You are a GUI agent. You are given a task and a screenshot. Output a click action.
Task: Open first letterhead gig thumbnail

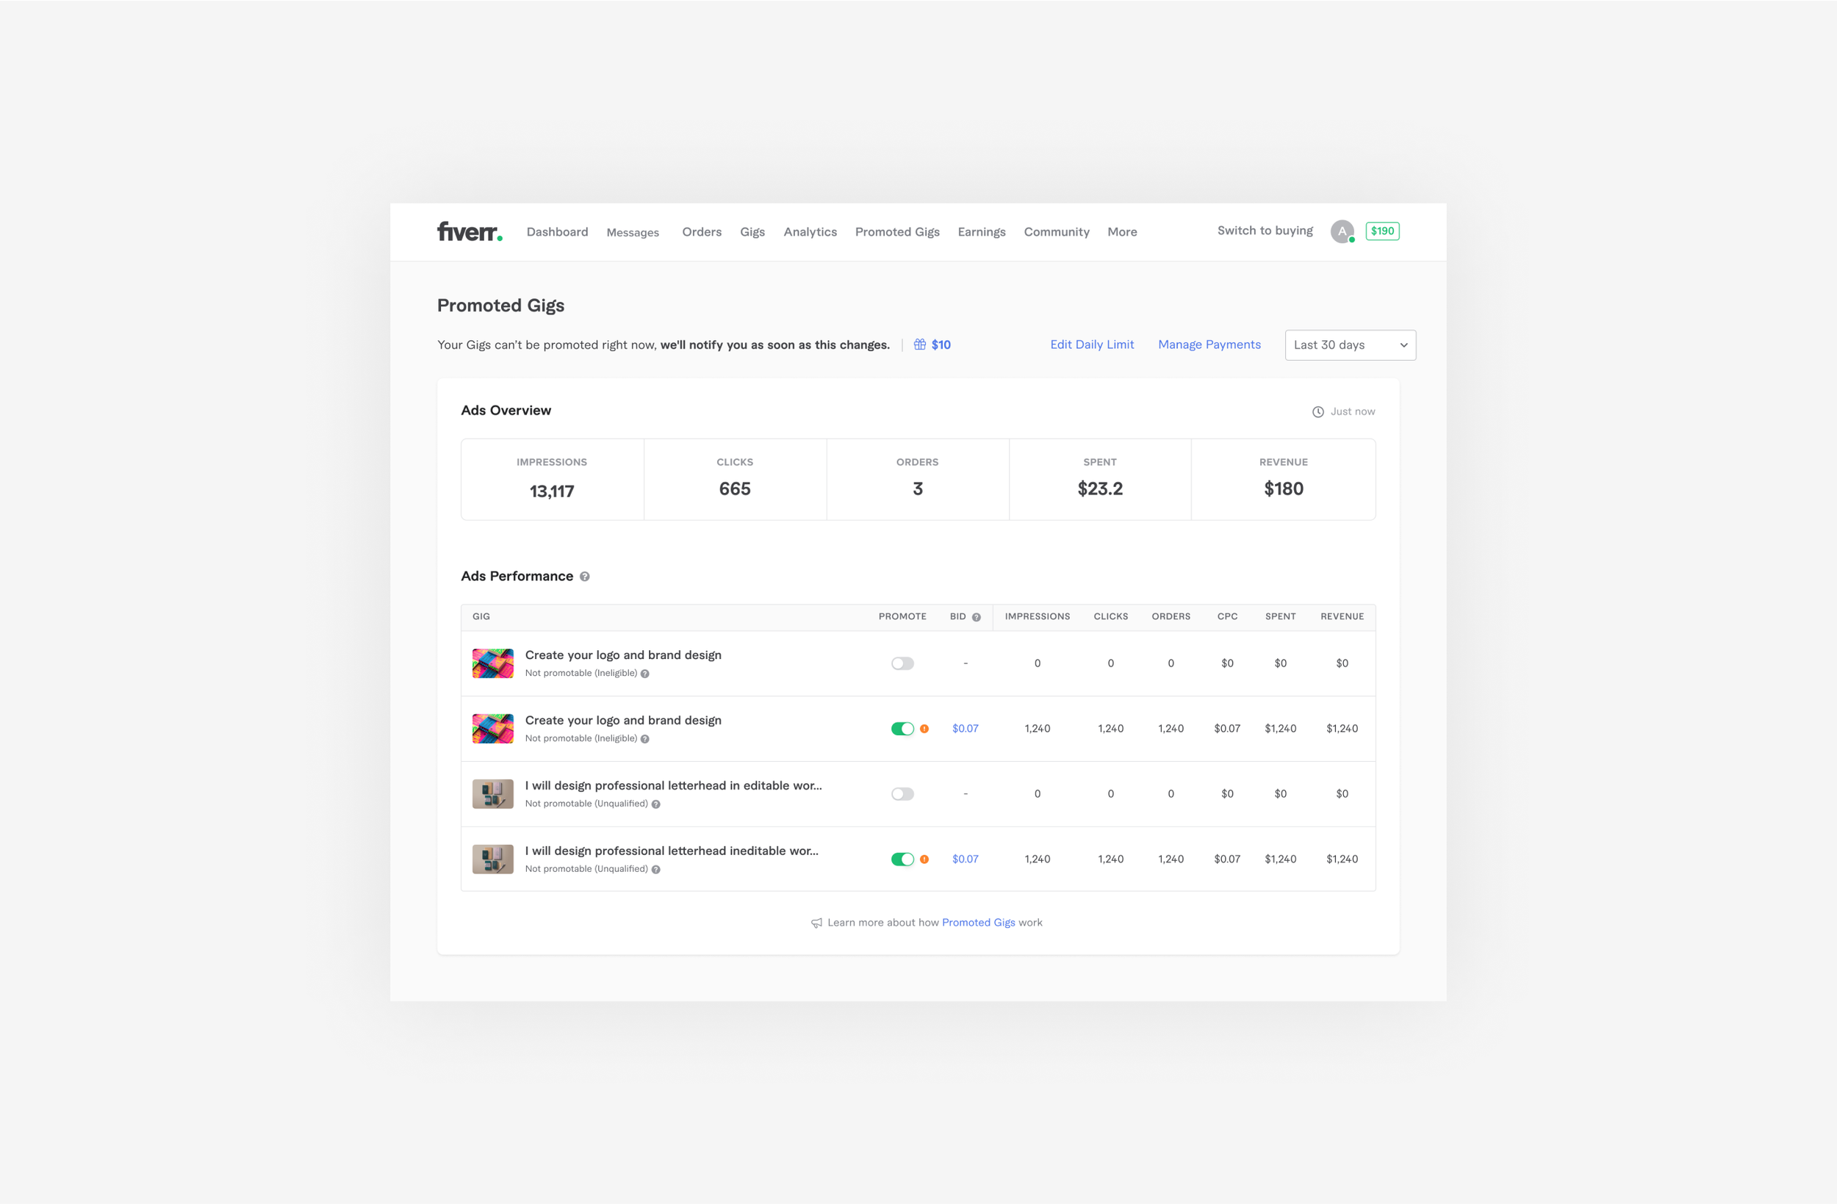(x=492, y=794)
